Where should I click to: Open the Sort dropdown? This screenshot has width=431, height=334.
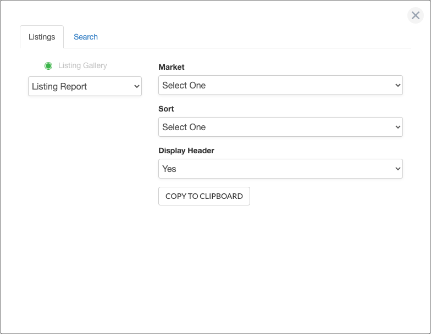(280, 127)
